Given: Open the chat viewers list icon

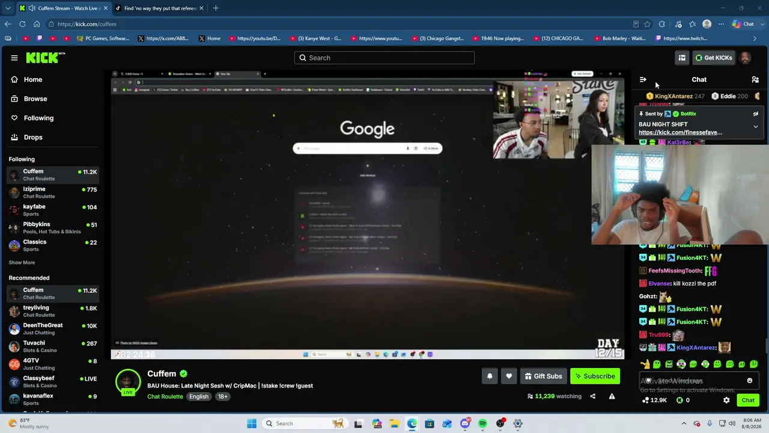Looking at the screenshot, I should [755, 79].
